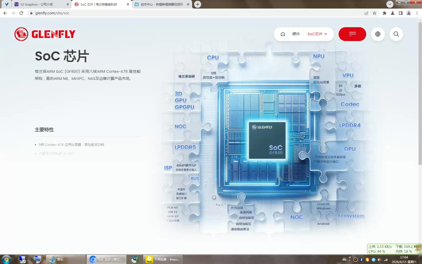Click the 主要特性 section heading

[44, 130]
